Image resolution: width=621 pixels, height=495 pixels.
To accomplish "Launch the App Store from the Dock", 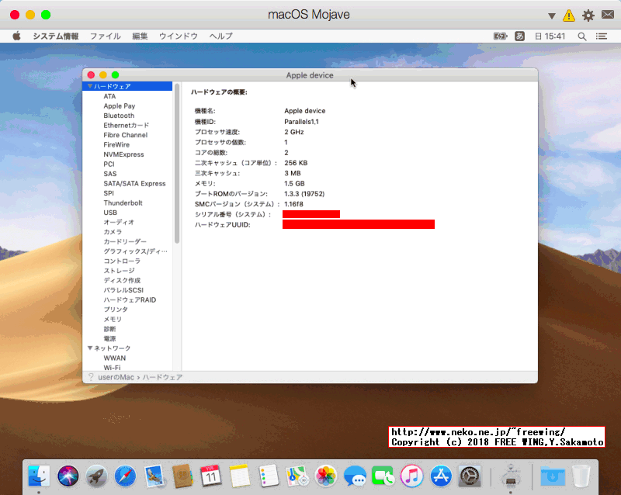I will (440, 476).
